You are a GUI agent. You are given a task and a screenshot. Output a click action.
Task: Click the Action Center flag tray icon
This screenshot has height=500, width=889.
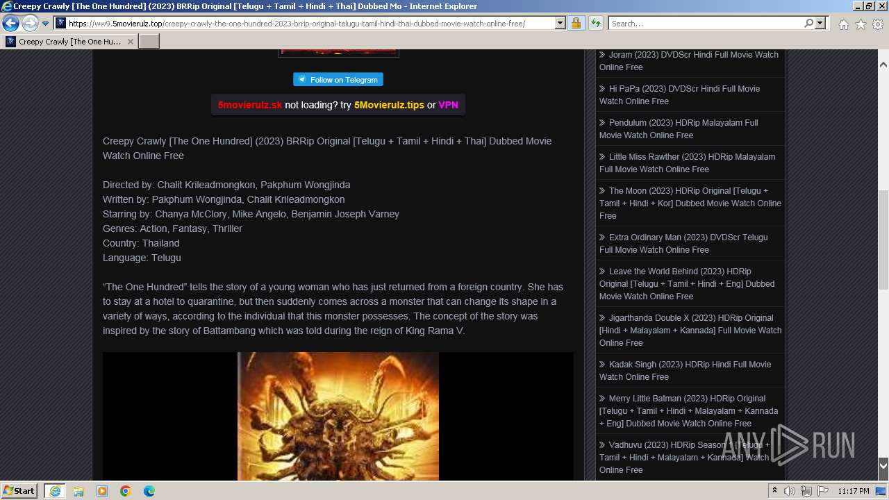click(x=823, y=491)
